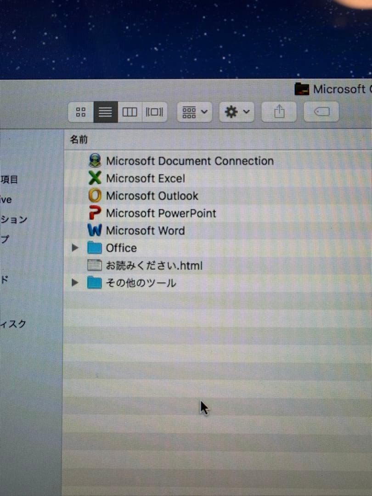Click the Microsoft Document Connection app icon
Image resolution: width=372 pixels, height=496 pixels.
point(95,161)
